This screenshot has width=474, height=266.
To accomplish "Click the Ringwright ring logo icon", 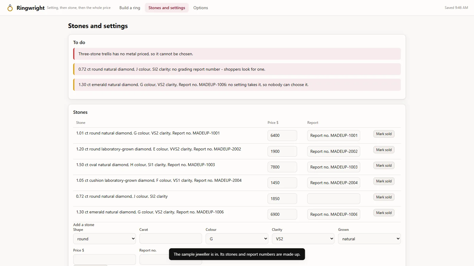I will tap(10, 8).
